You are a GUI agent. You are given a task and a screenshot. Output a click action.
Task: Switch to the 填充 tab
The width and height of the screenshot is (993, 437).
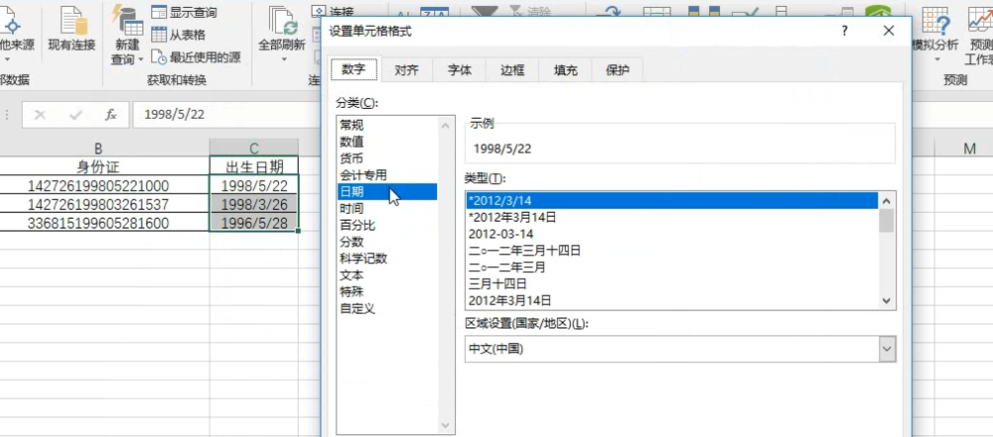566,70
